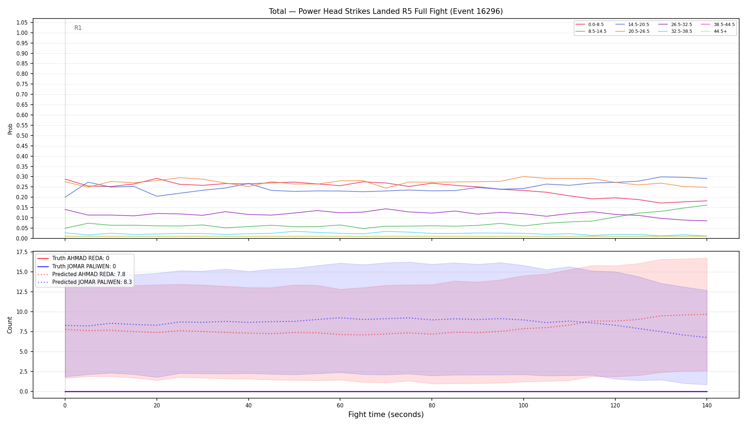This screenshot has height=427, width=747.
Task: Select the 44.5+ legend entry
Action: coord(714,31)
